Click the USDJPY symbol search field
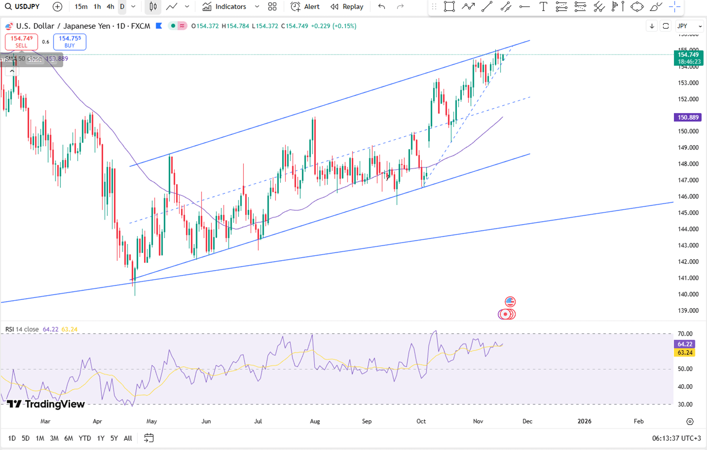Screen dimensions: 707x450 click(x=23, y=7)
